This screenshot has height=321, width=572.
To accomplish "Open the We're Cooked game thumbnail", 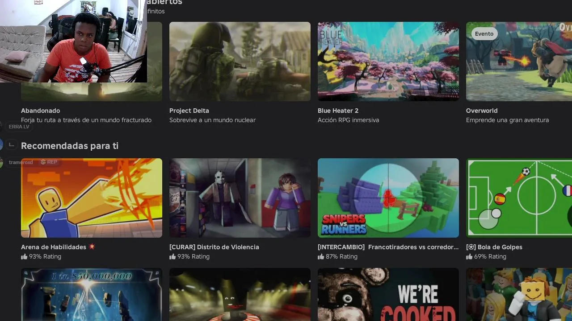I will point(388,294).
